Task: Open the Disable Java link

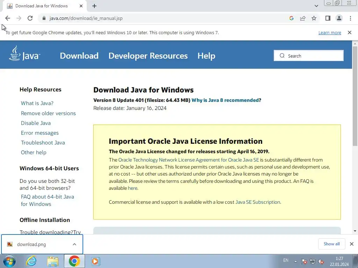Action: click(x=36, y=123)
